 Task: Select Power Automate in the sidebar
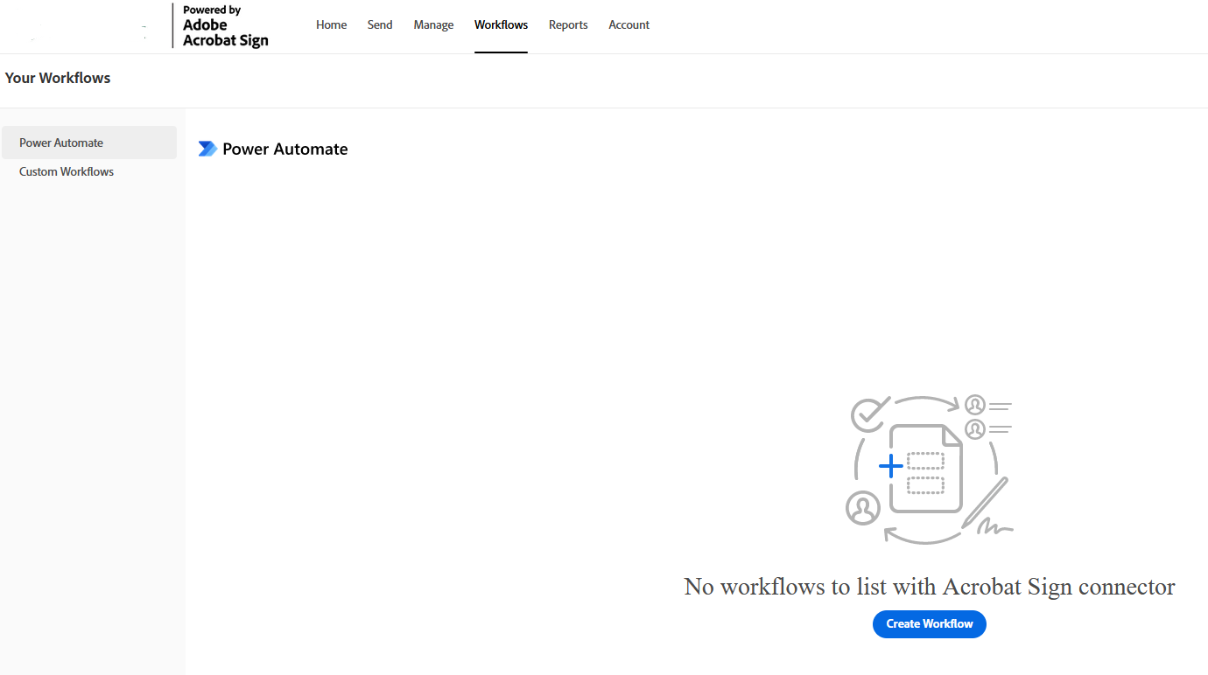coord(89,143)
